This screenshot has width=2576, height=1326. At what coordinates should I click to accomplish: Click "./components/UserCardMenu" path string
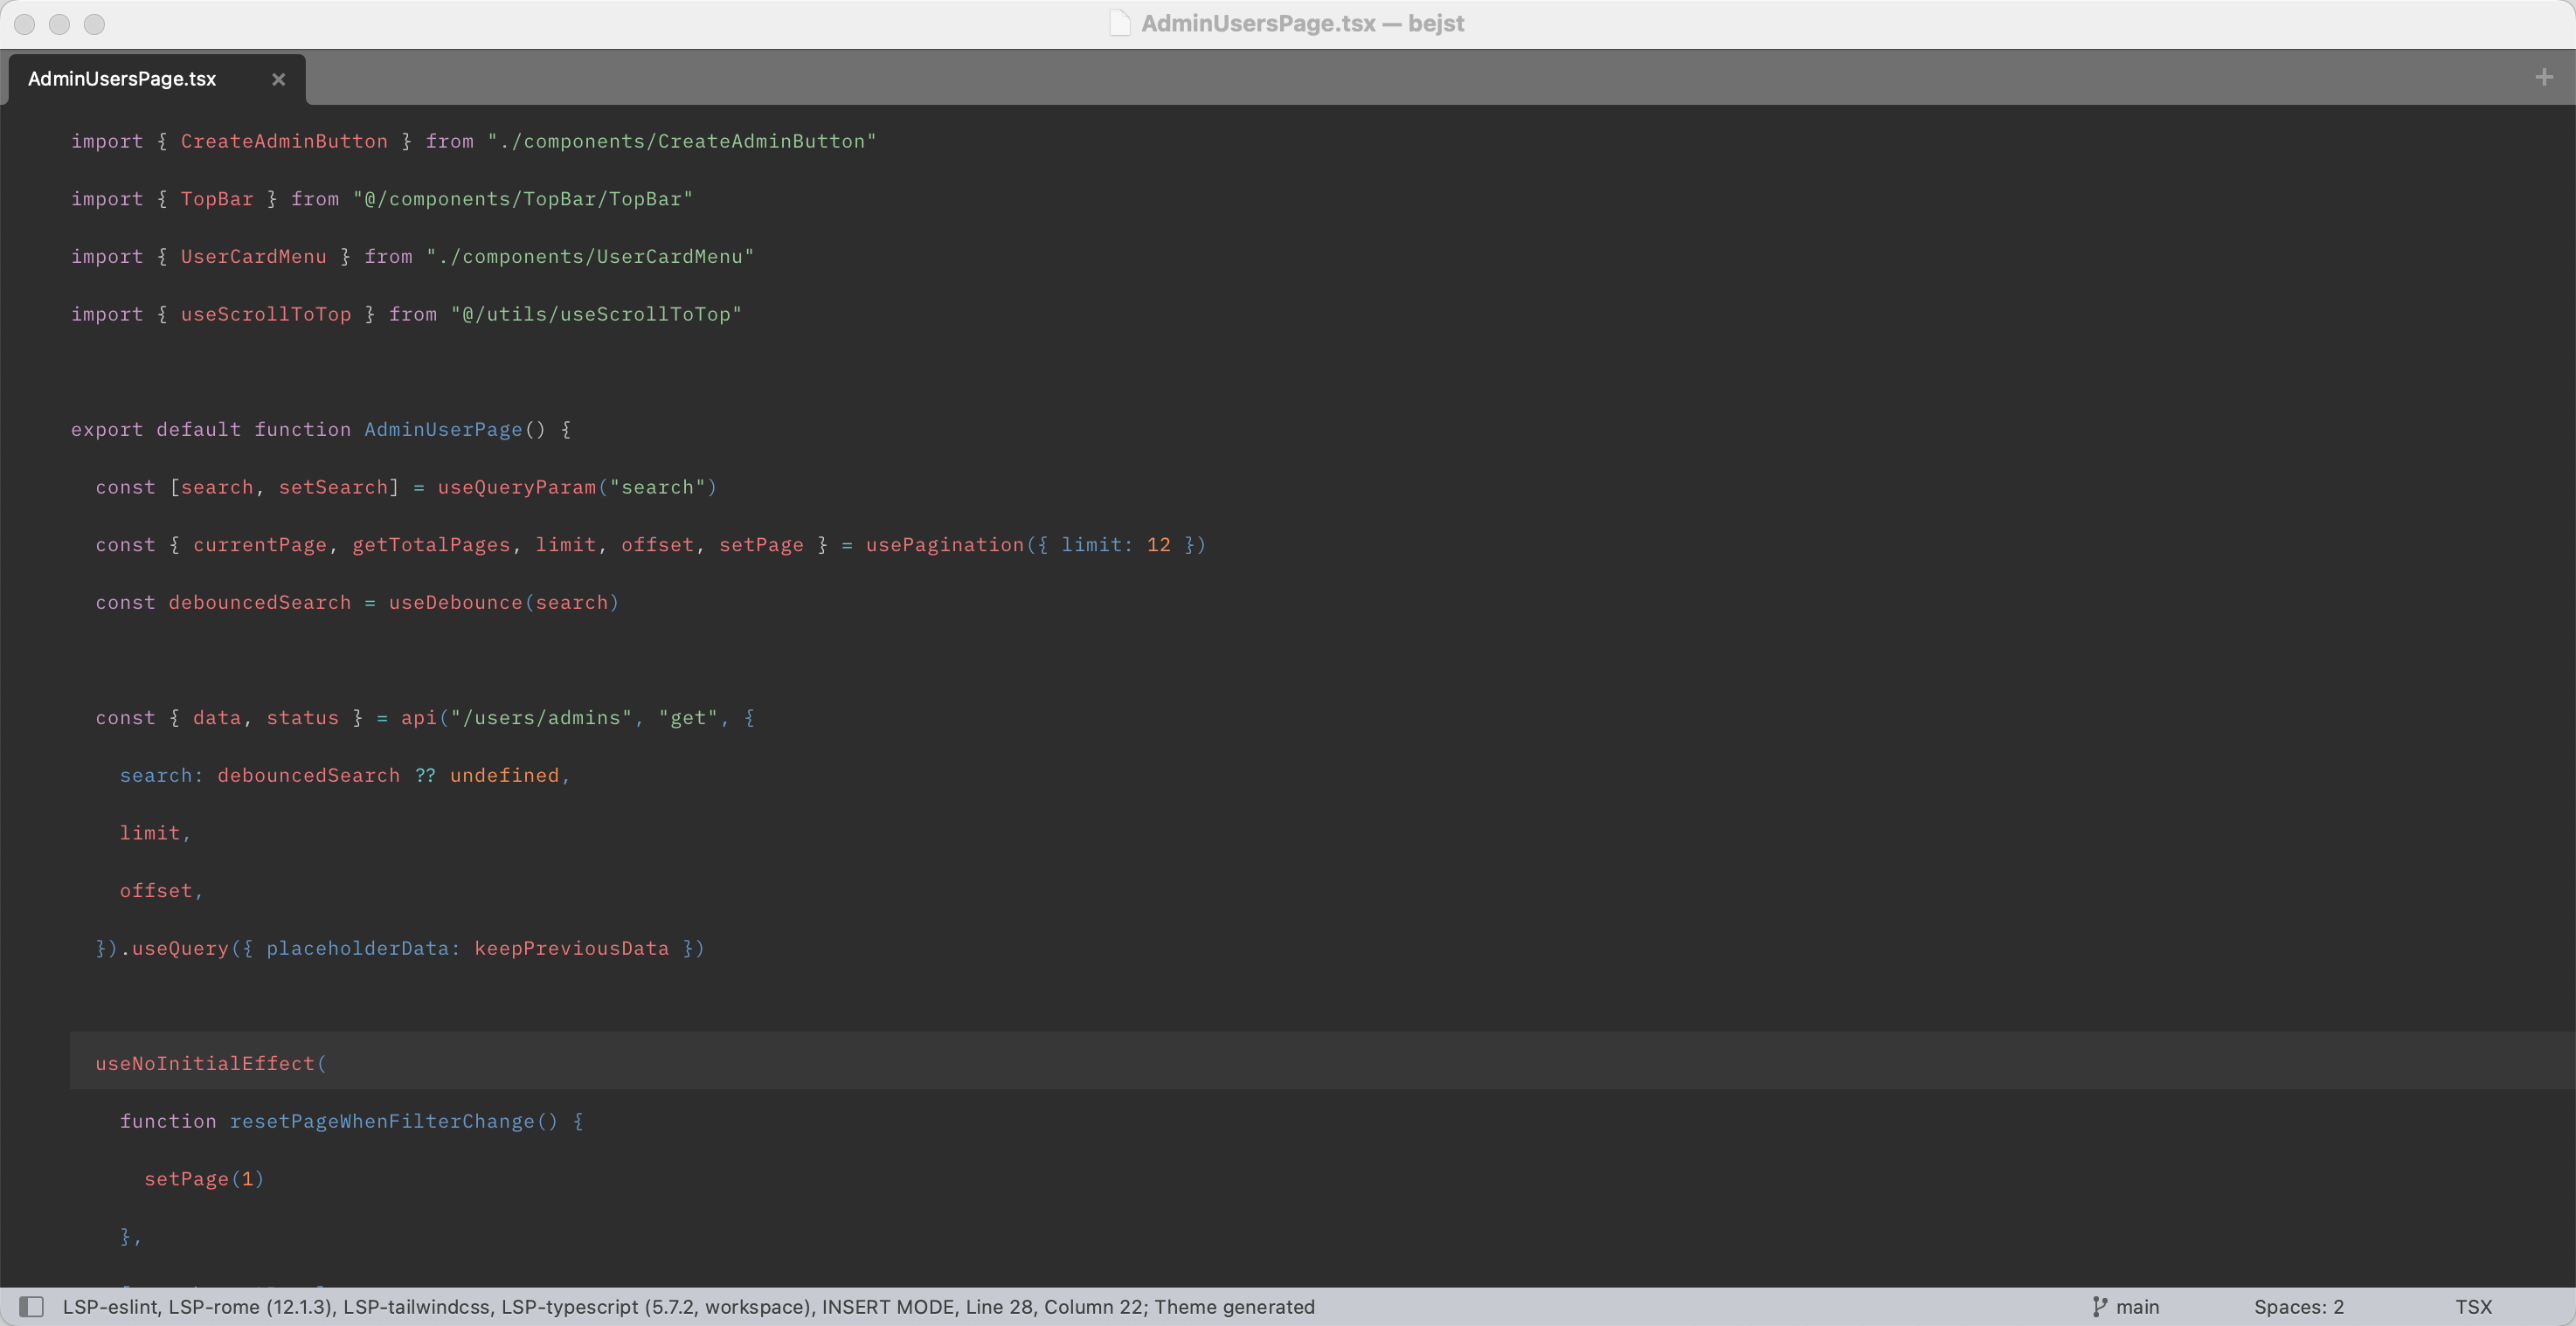[x=589, y=257]
